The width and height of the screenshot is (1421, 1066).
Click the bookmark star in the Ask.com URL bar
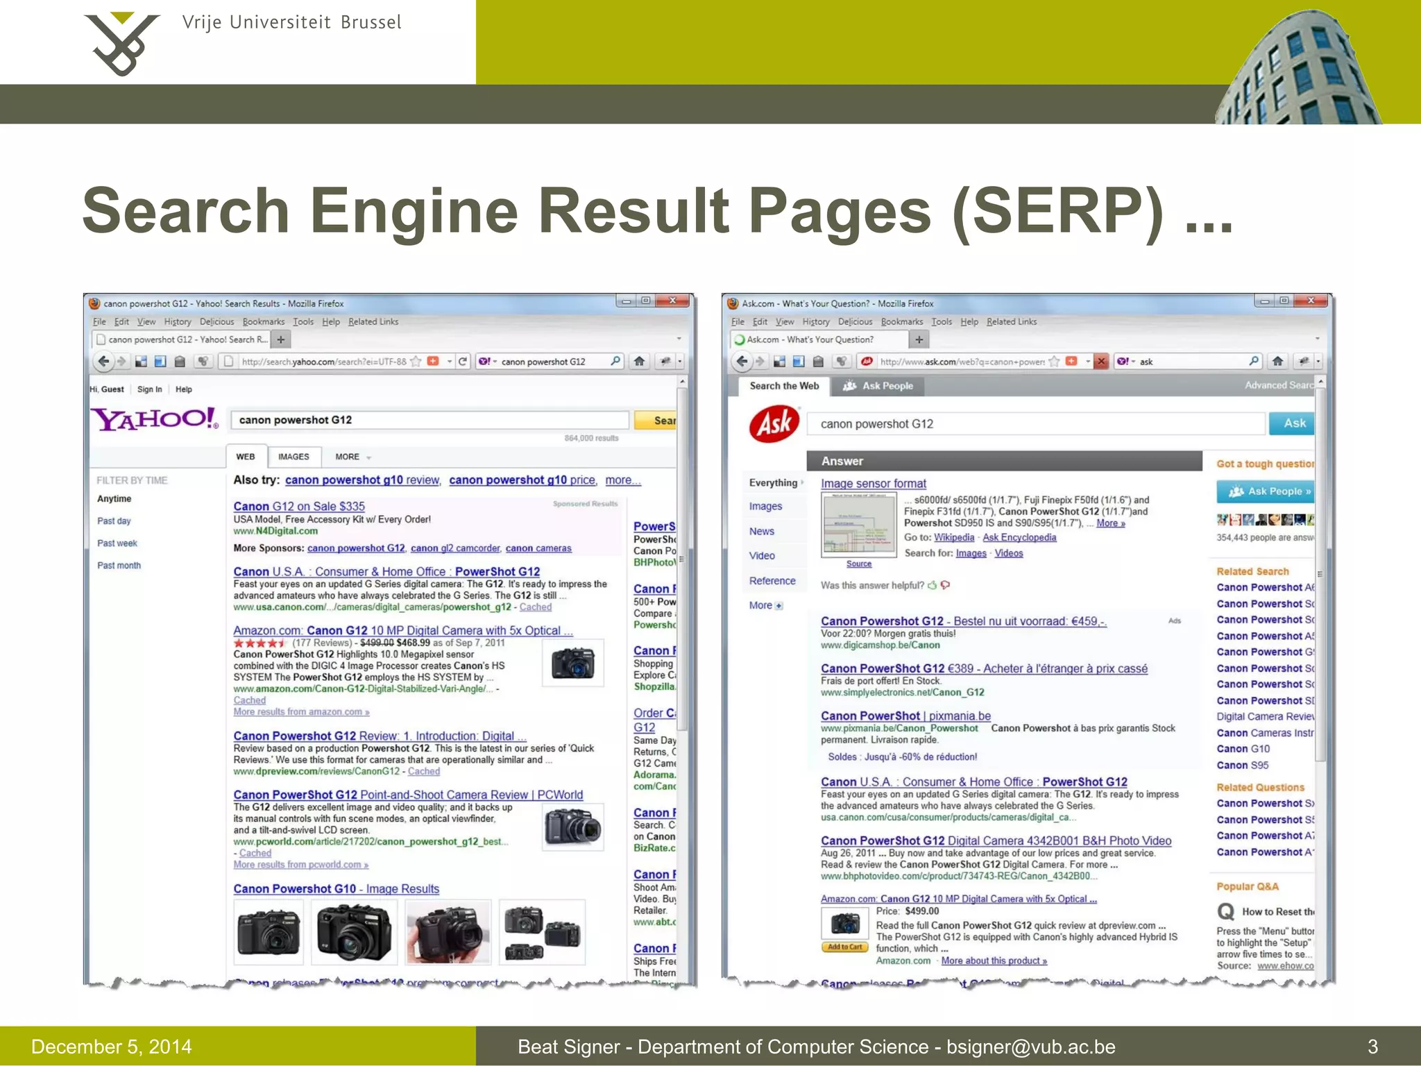pyautogui.click(x=1054, y=361)
